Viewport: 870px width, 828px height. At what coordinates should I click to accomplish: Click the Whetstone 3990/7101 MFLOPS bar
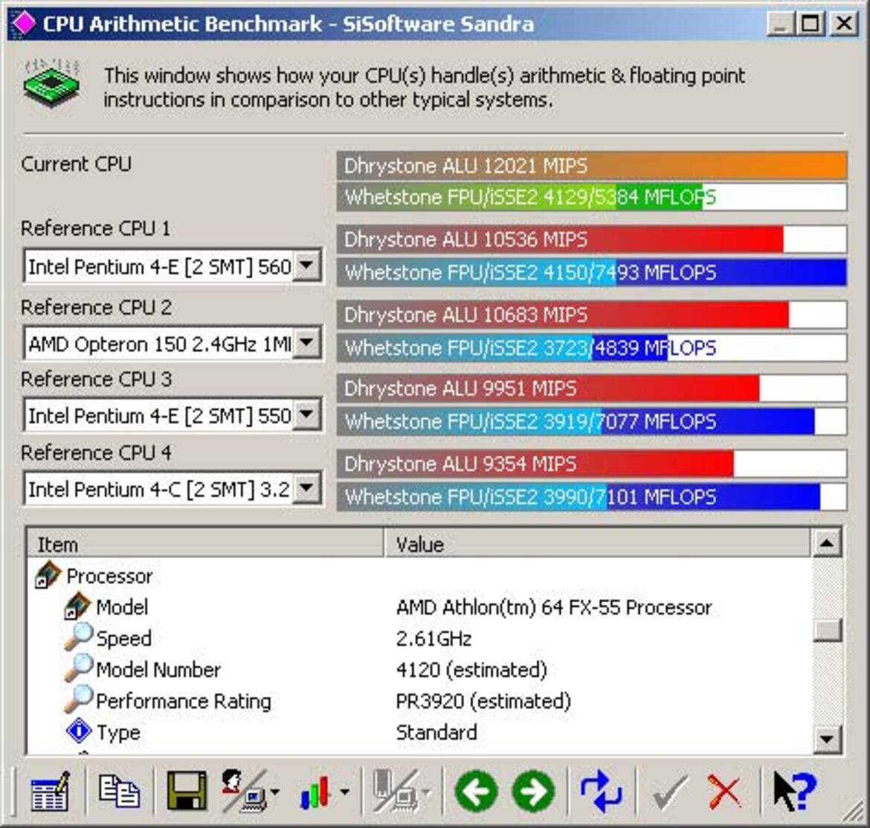(x=591, y=497)
